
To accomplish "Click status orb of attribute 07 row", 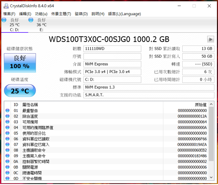I will point(8,144).
